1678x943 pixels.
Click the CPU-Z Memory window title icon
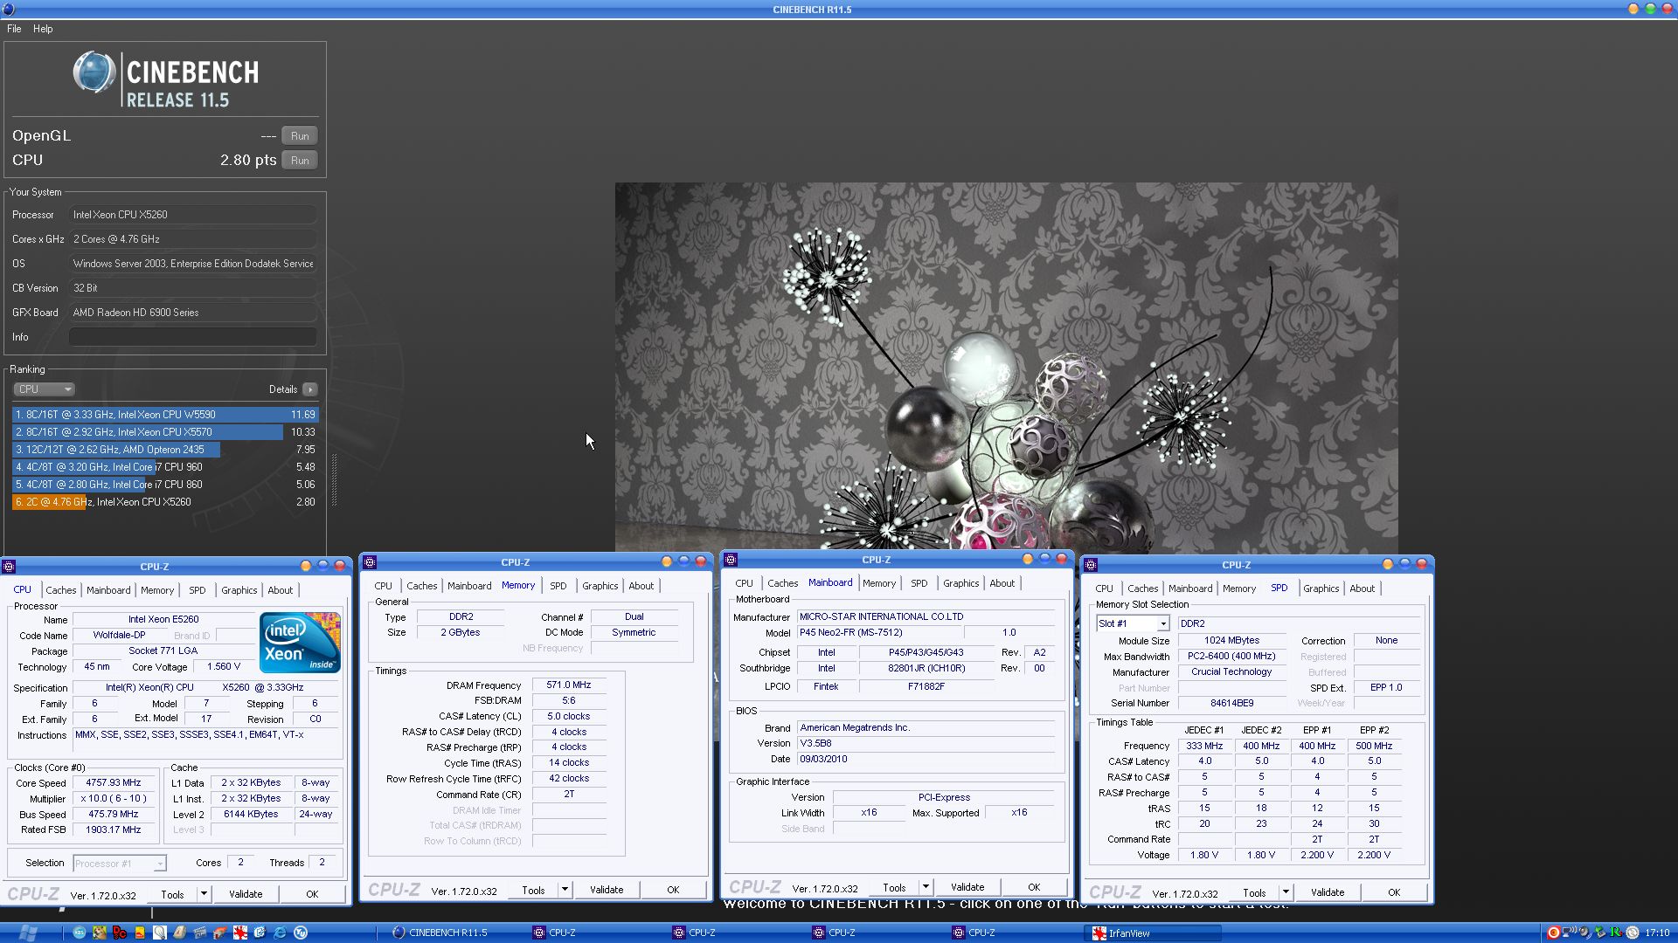pos(370,562)
